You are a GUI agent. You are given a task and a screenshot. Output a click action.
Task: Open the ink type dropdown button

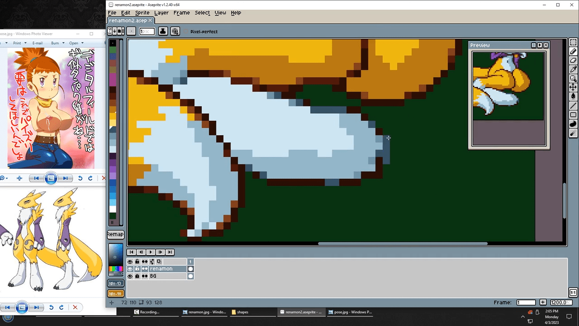(x=163, y=31)
